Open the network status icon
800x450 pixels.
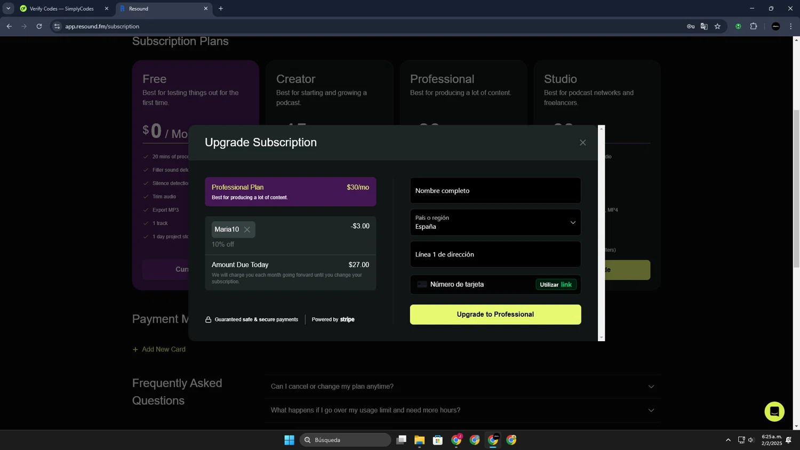741,440
